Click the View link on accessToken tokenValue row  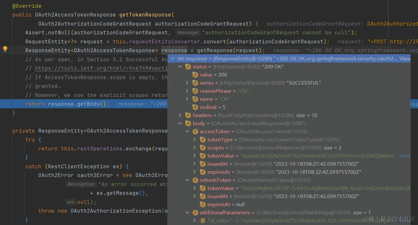tap(404, 156)
